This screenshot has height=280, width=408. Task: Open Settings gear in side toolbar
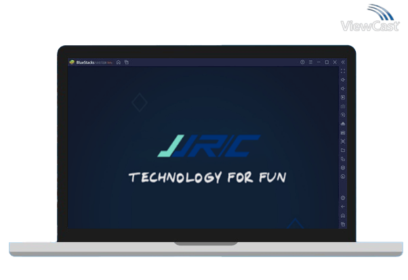(343, 198)
